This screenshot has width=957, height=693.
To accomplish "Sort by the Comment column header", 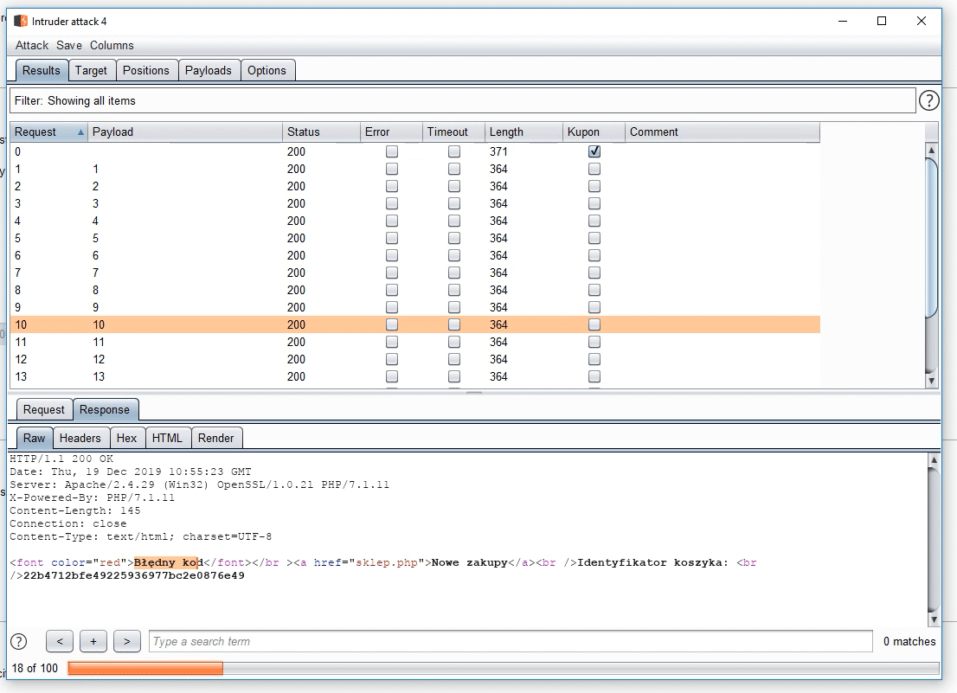I will click(x=723, y=132).
